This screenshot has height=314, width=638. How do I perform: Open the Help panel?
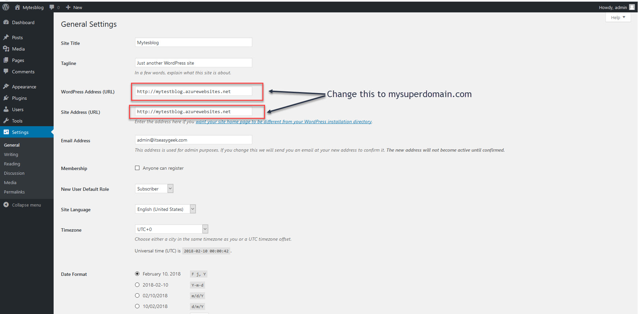pos(618,17)
